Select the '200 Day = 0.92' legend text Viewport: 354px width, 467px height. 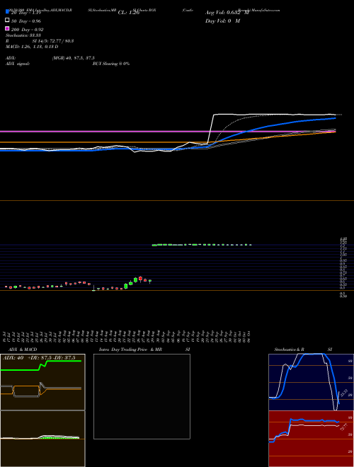[x=28, y=30]
